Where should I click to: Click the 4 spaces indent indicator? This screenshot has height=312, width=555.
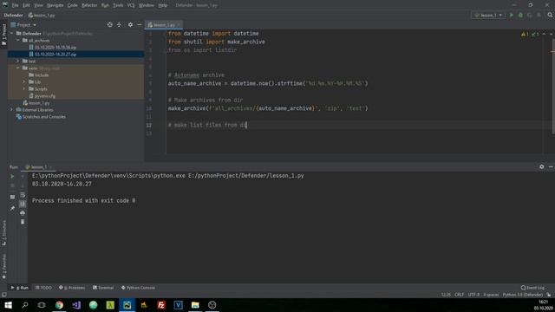491,295
